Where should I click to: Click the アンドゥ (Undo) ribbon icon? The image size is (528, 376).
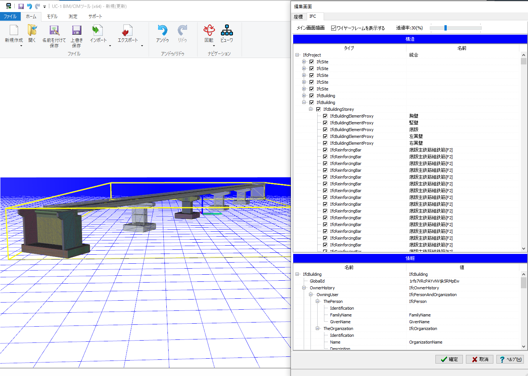(163, 31)
